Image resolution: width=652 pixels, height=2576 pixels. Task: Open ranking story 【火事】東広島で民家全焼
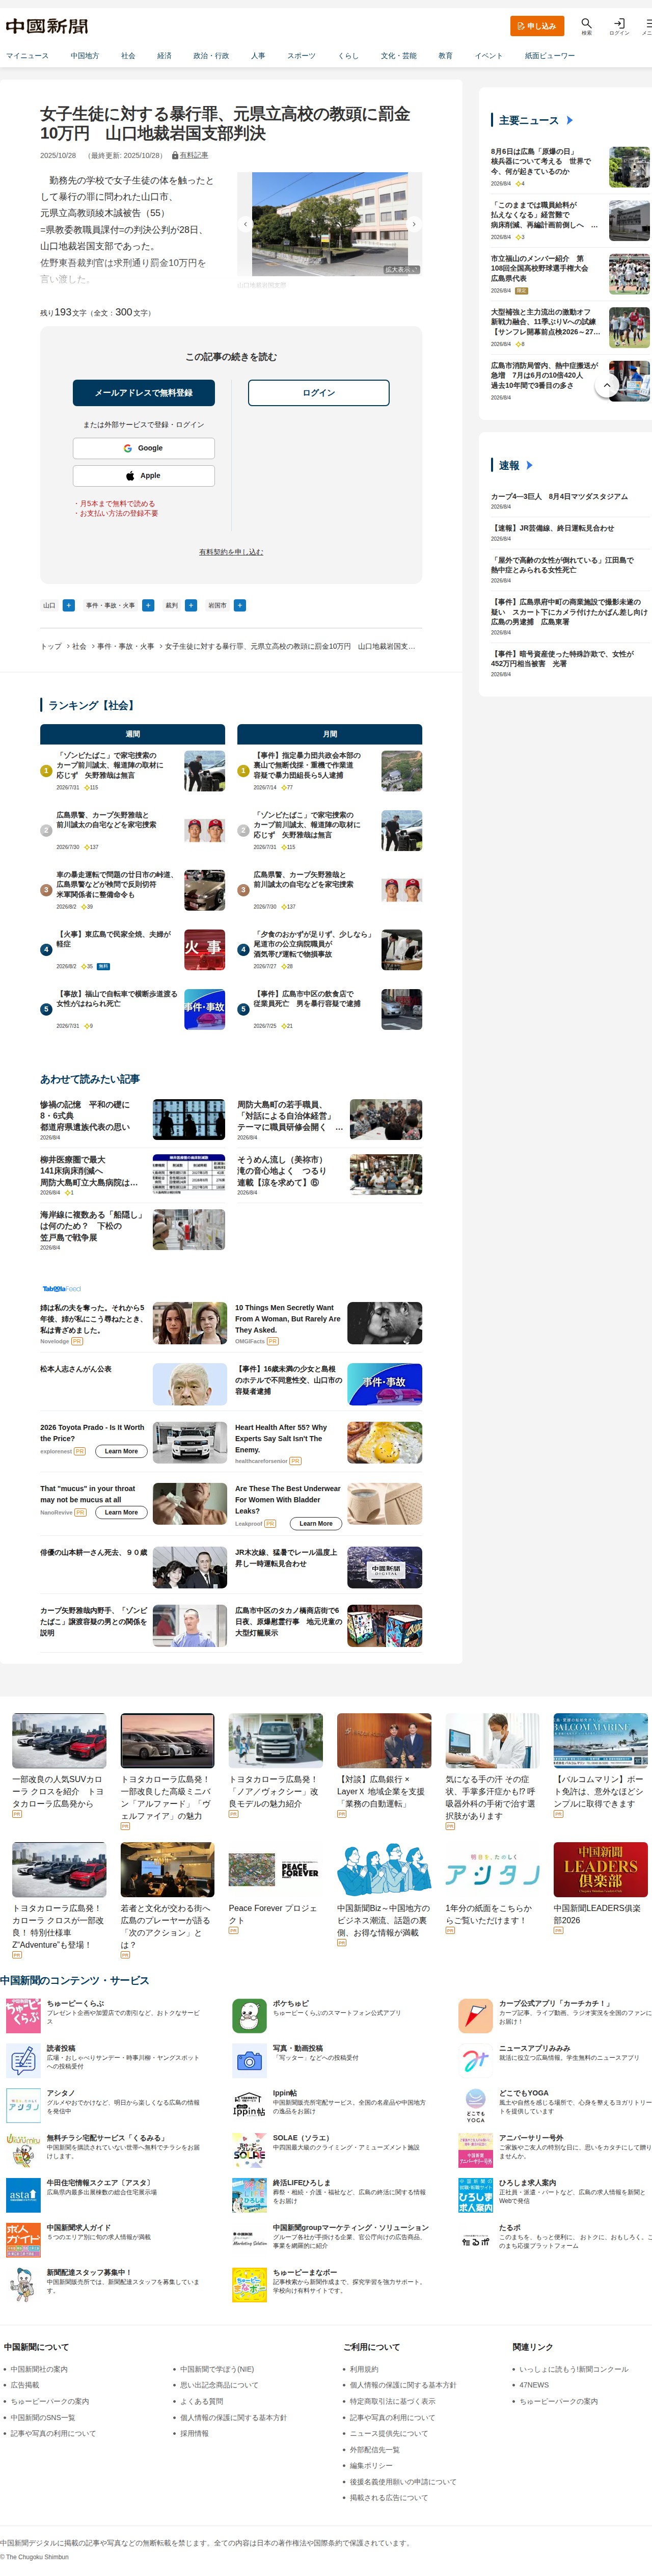(113, 939)
